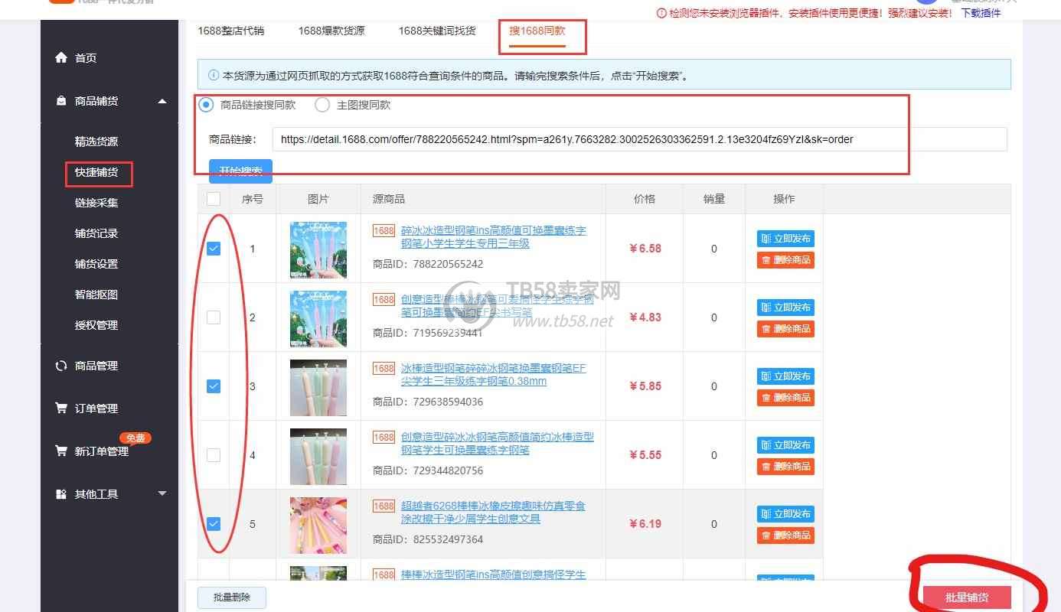
Task: Select the 商品链接搜同款 radio option
Action: coord(206,105)
